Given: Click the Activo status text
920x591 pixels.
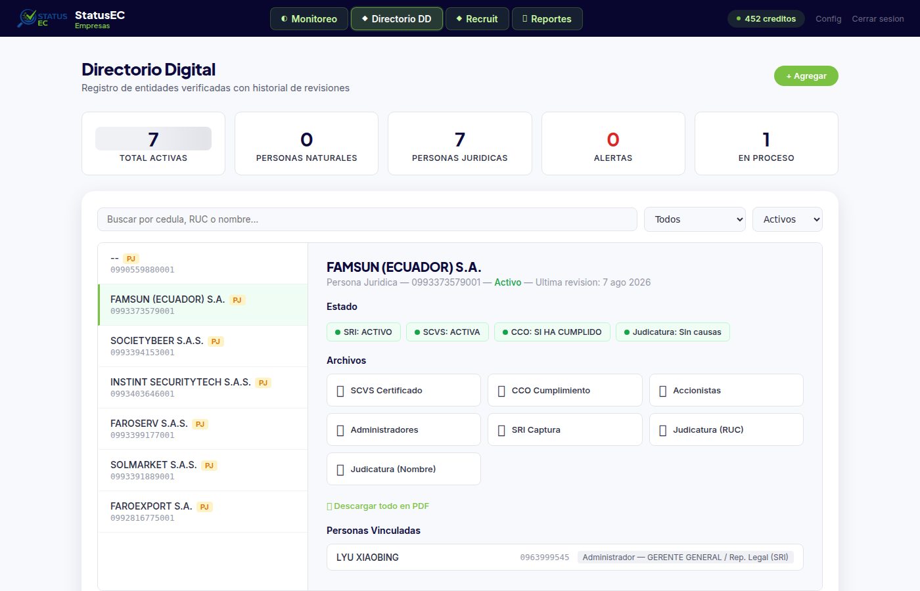Looking at the screenshot, I should 508,282.
